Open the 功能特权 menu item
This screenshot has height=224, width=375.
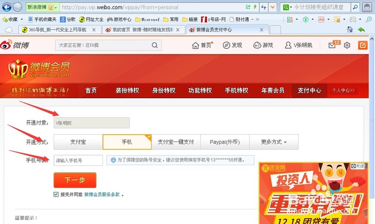[x=200, y=90]
